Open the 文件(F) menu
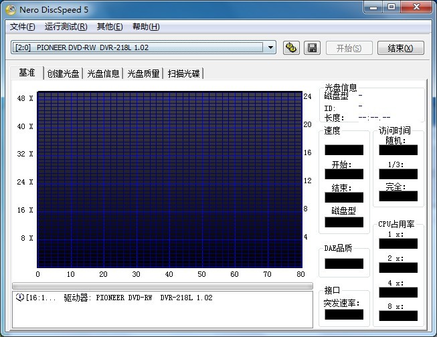 tap(23, 27)
